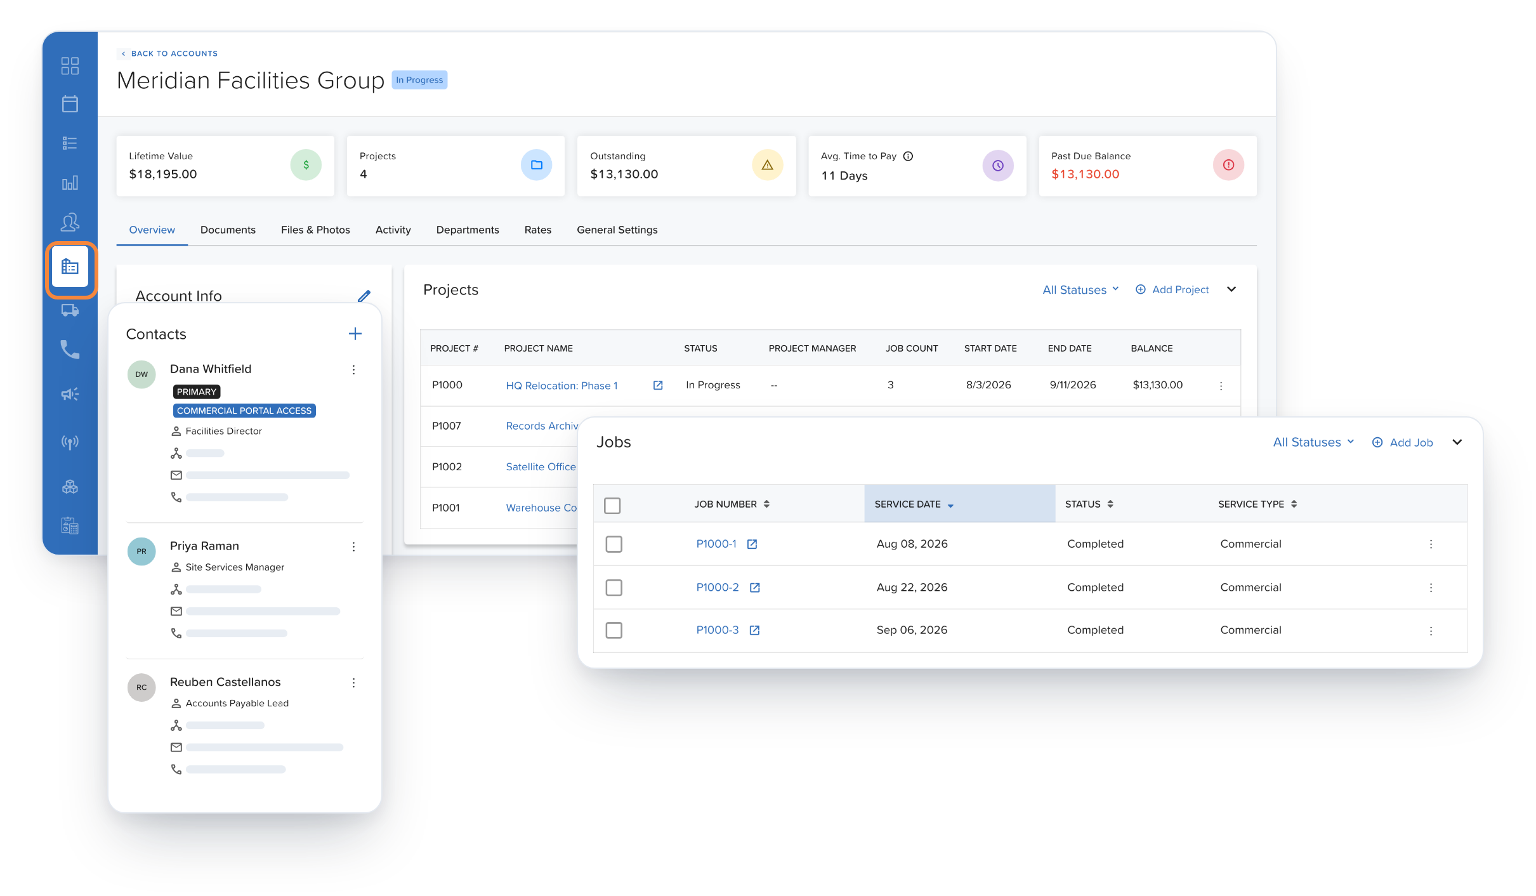The width and height of the screenshot is (1536, 896).
Task: Open the calculator building icon in sidebar
Action: pos(70,525)
